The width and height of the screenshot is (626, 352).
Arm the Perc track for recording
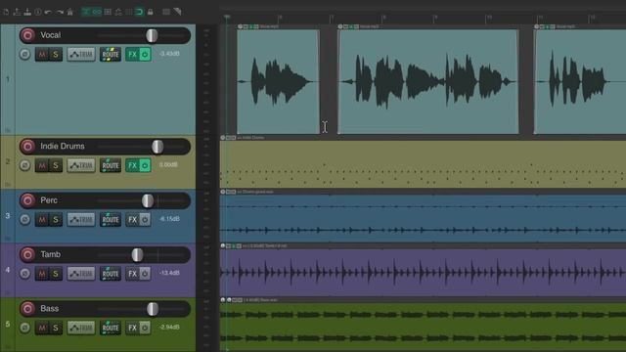pyautogui.click(x=27, y=200)
